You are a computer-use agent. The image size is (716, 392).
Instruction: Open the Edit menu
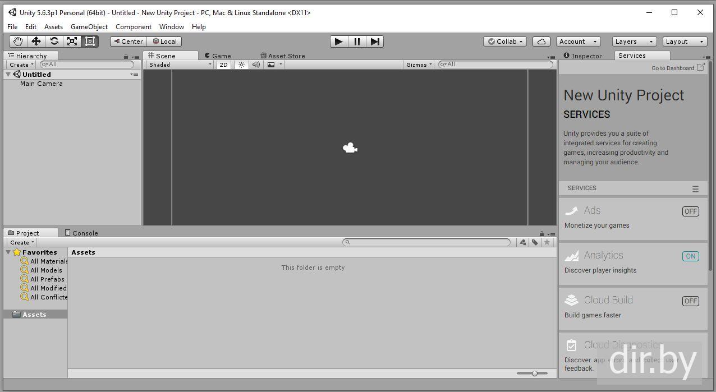[31, 26]
